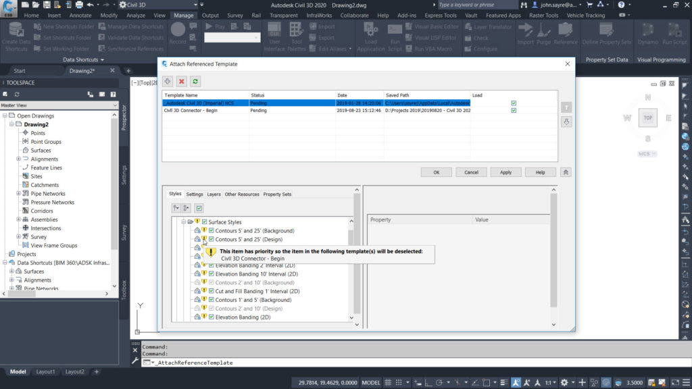Viewport: 692px width, 389px height.
Task: Expand the Alignments node under Drawing2
Action: click(x=18, y=159)
